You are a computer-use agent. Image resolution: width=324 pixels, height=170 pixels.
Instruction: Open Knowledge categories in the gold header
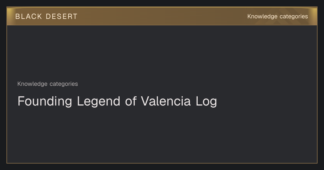(x=278, y=16)
